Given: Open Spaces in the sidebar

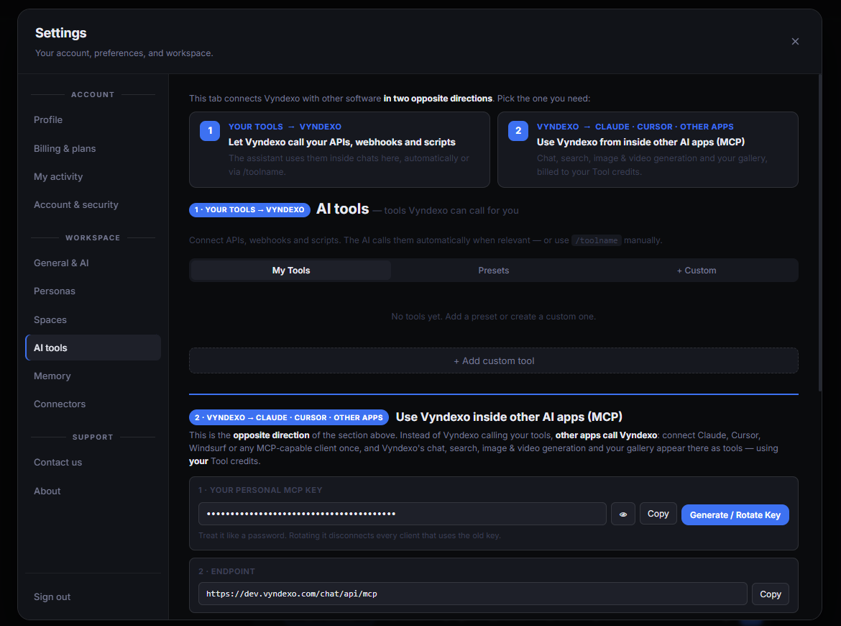Looking at the screenshot, I should click(93, 319).
